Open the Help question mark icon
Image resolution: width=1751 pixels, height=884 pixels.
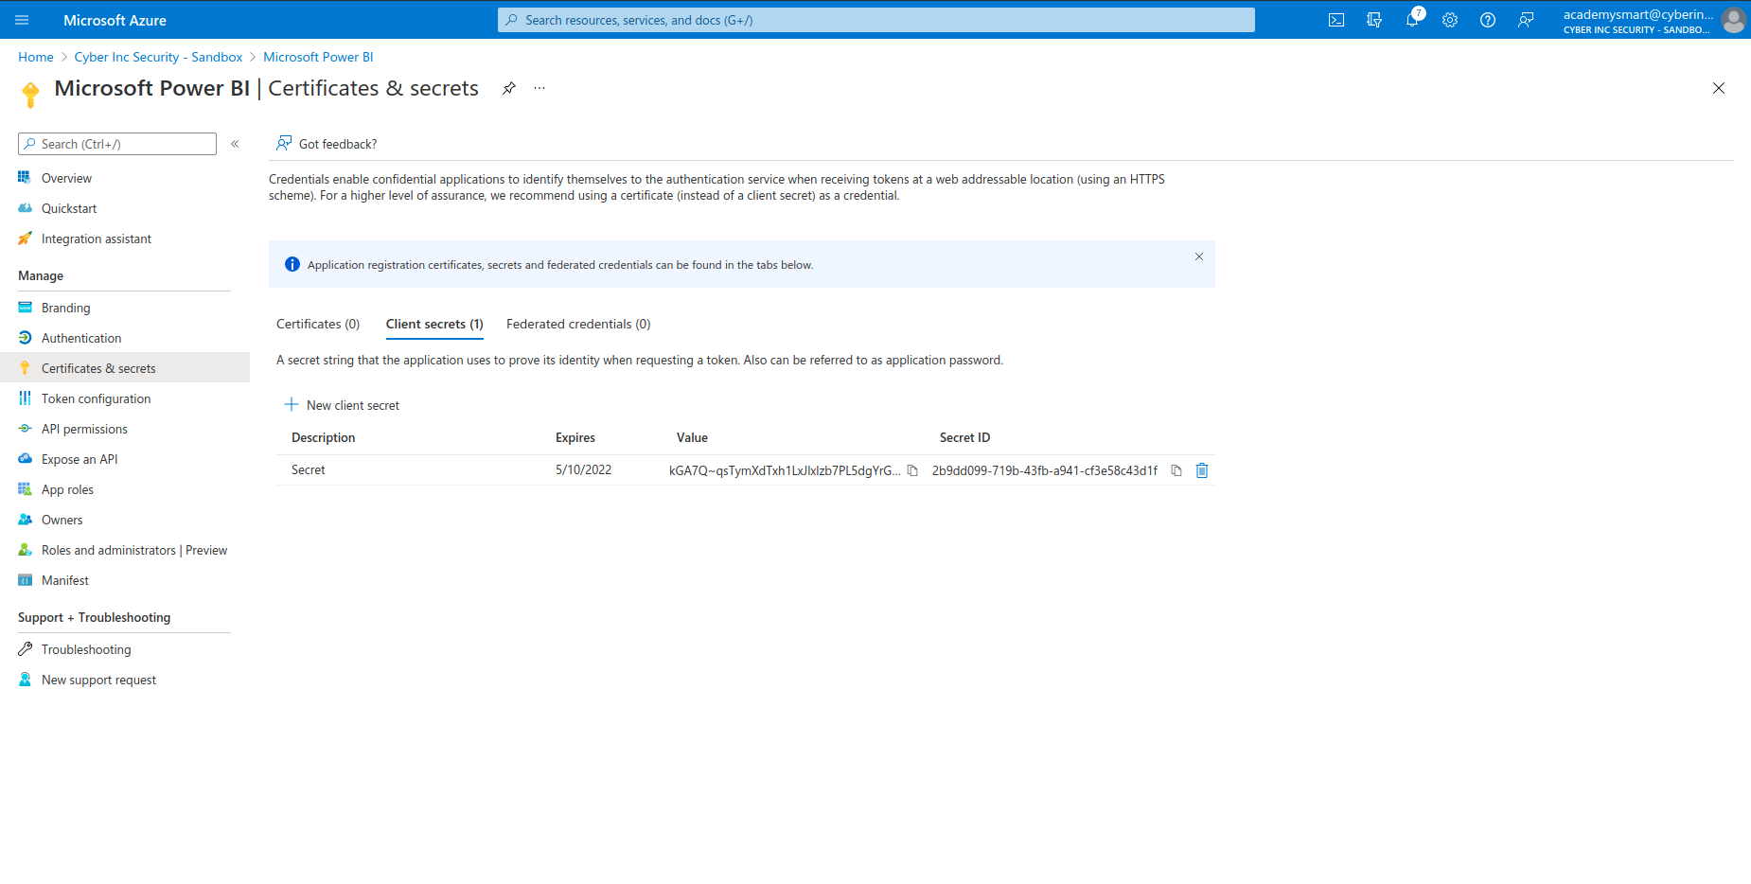(x=1488, y=20)
